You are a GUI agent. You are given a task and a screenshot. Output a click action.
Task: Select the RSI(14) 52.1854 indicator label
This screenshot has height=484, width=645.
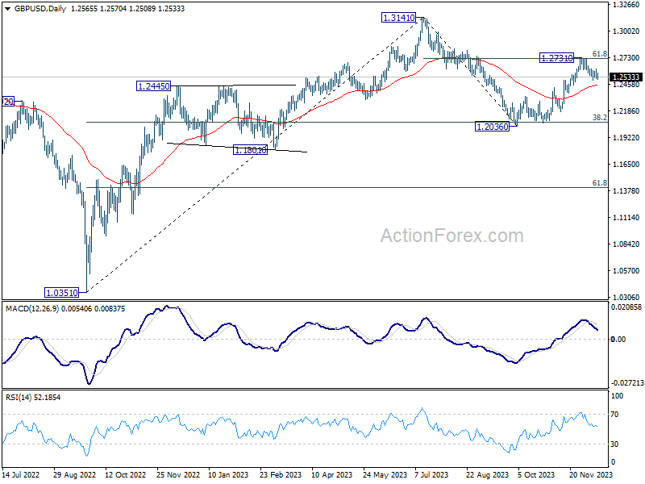point(33,398)
